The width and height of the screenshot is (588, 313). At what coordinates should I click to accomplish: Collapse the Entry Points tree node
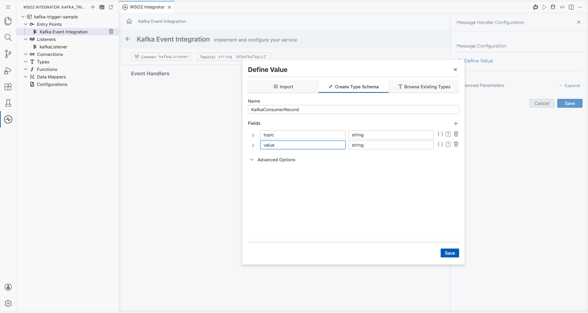[26, 24]
